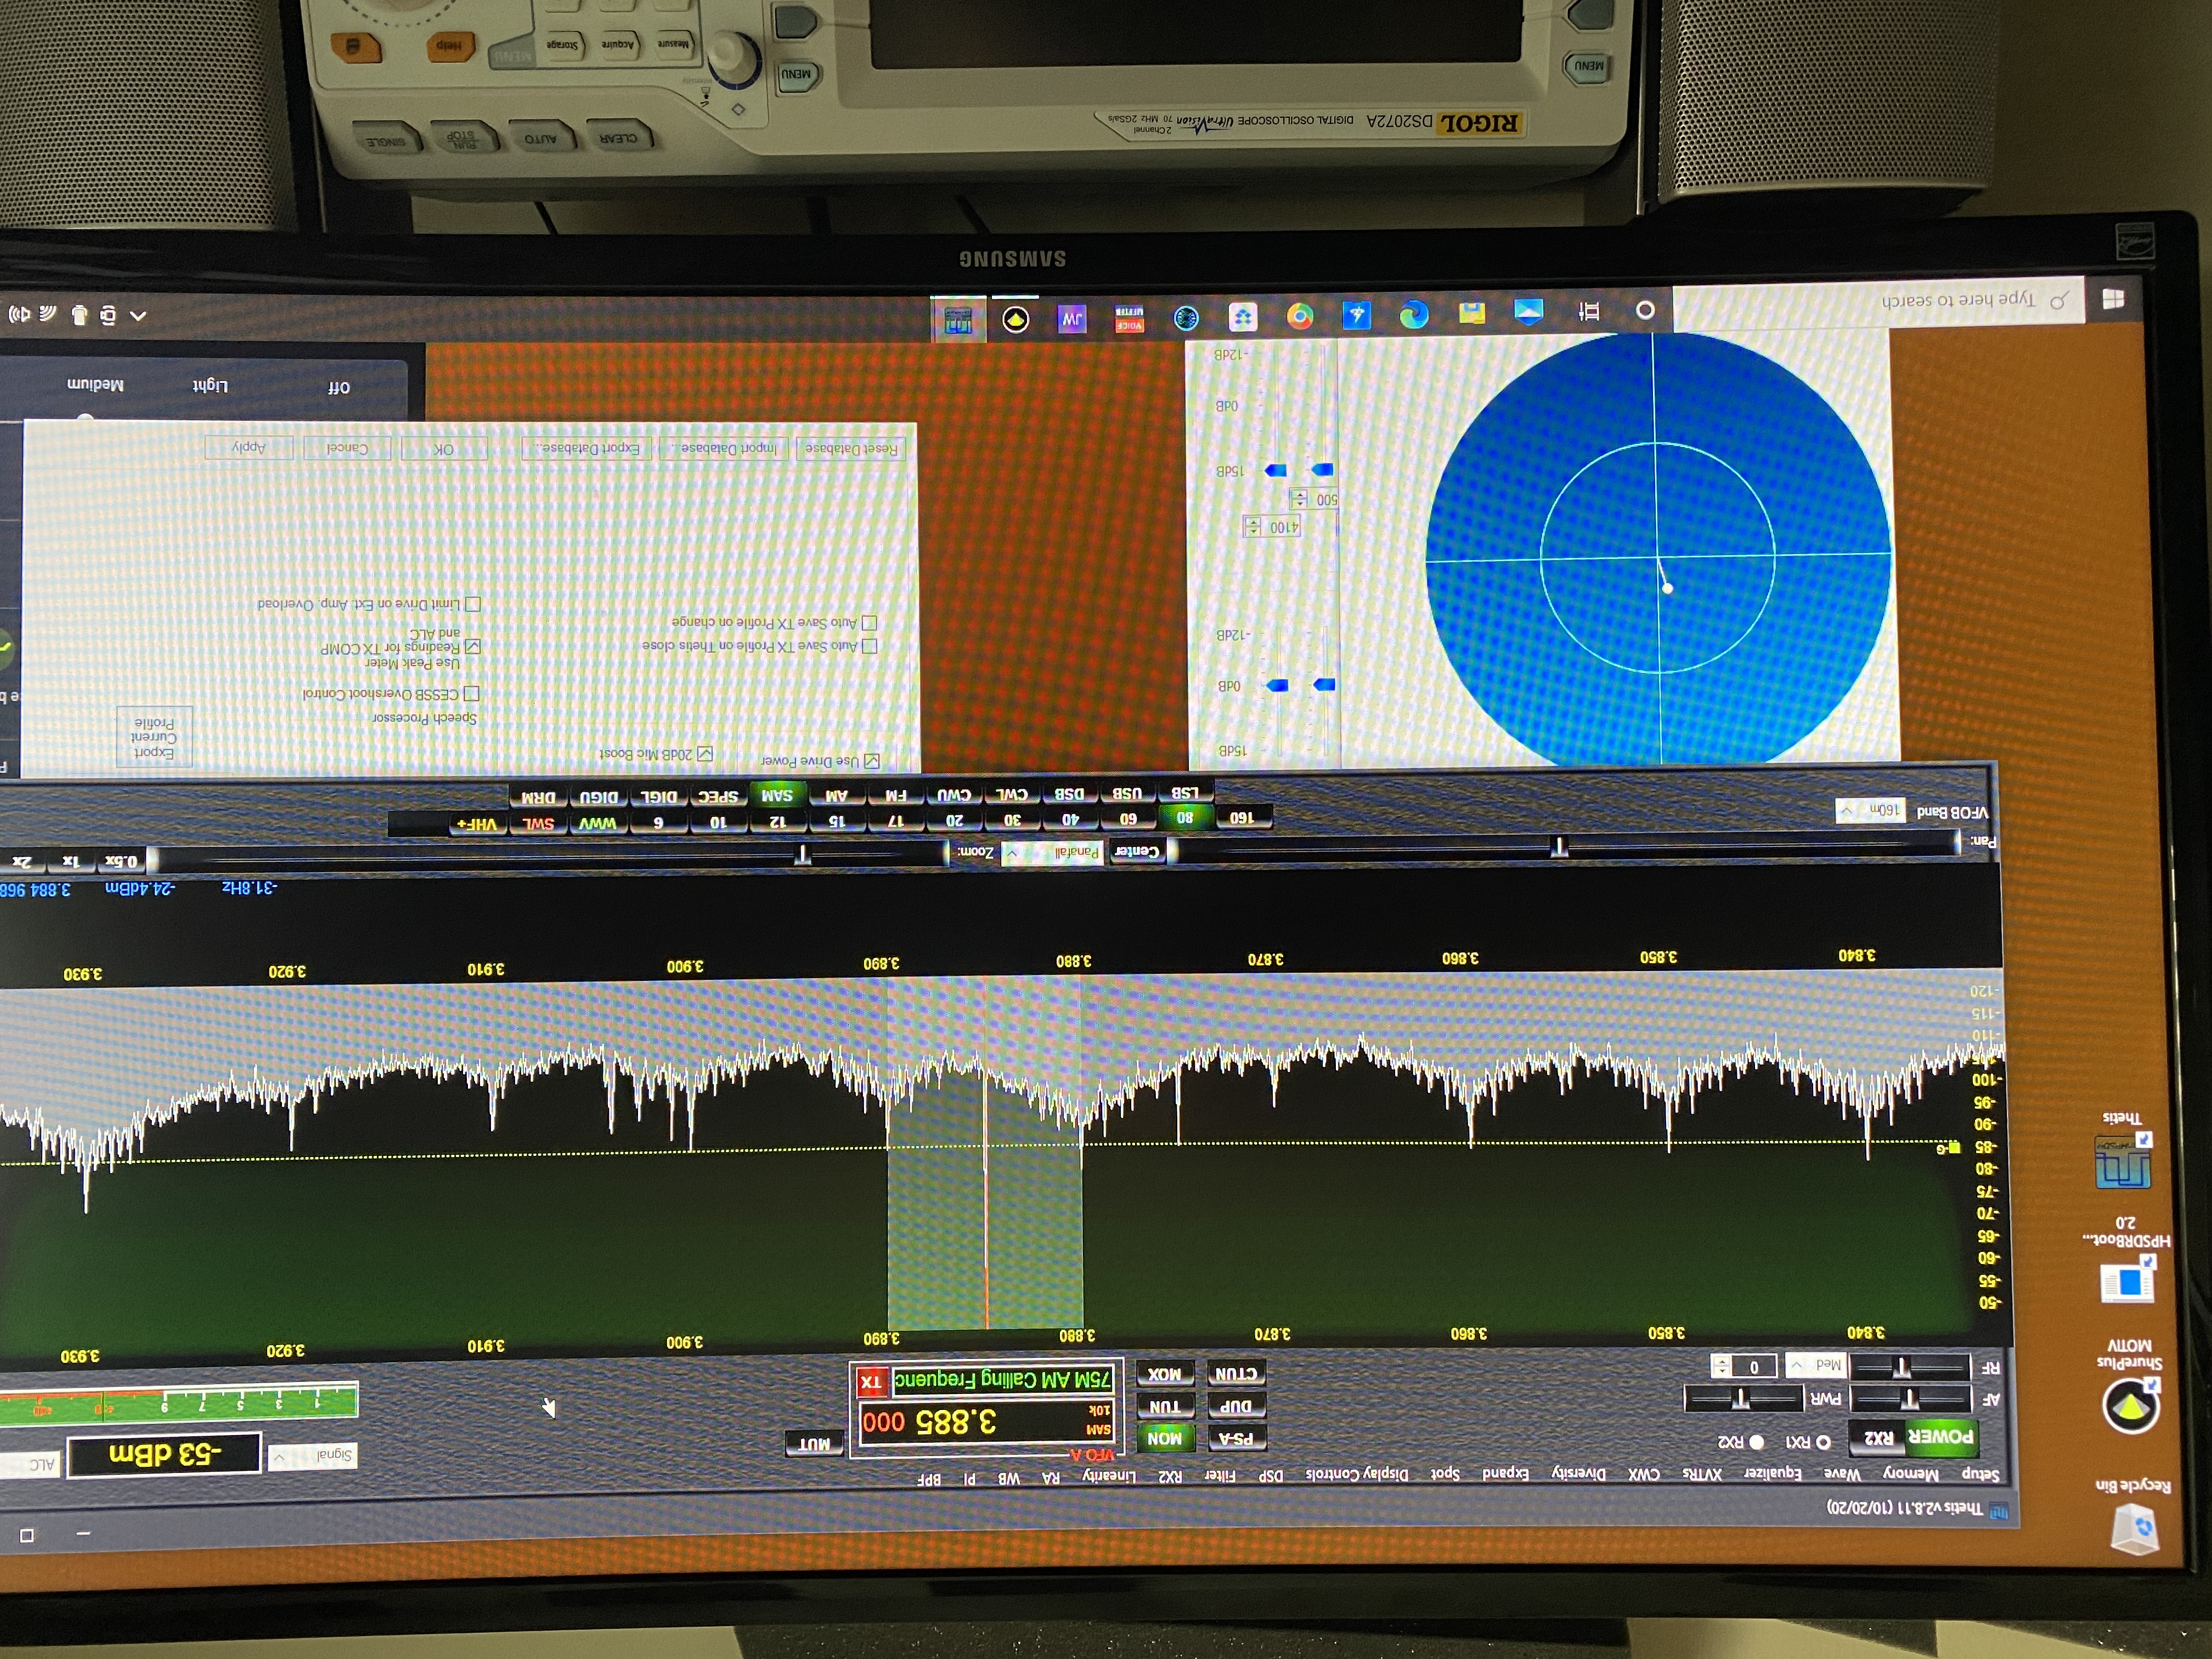The width and height of the screenshot is (2212, 1659).
Task: Click the Windows Start icon
Action: point(2113,299)
